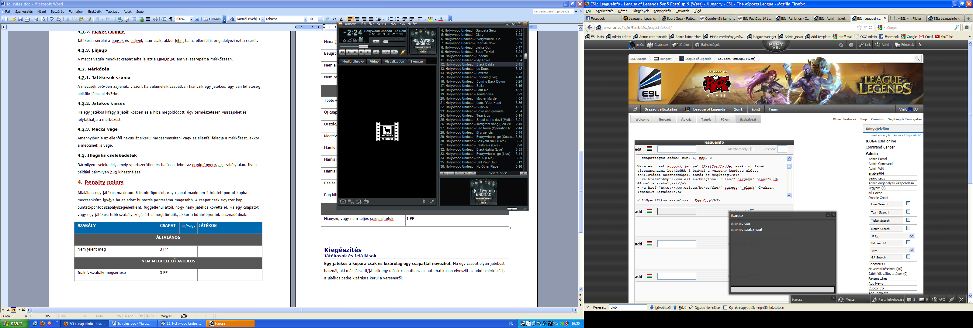Click Winamp's lightning bolt icon
973x328 pixels.
coord(403,52)
